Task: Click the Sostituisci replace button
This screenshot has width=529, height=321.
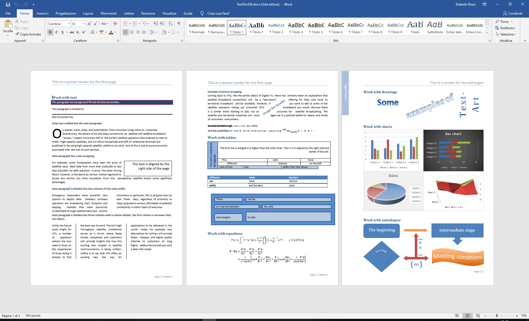Action: pyautogui.click(x=505, y=28)
